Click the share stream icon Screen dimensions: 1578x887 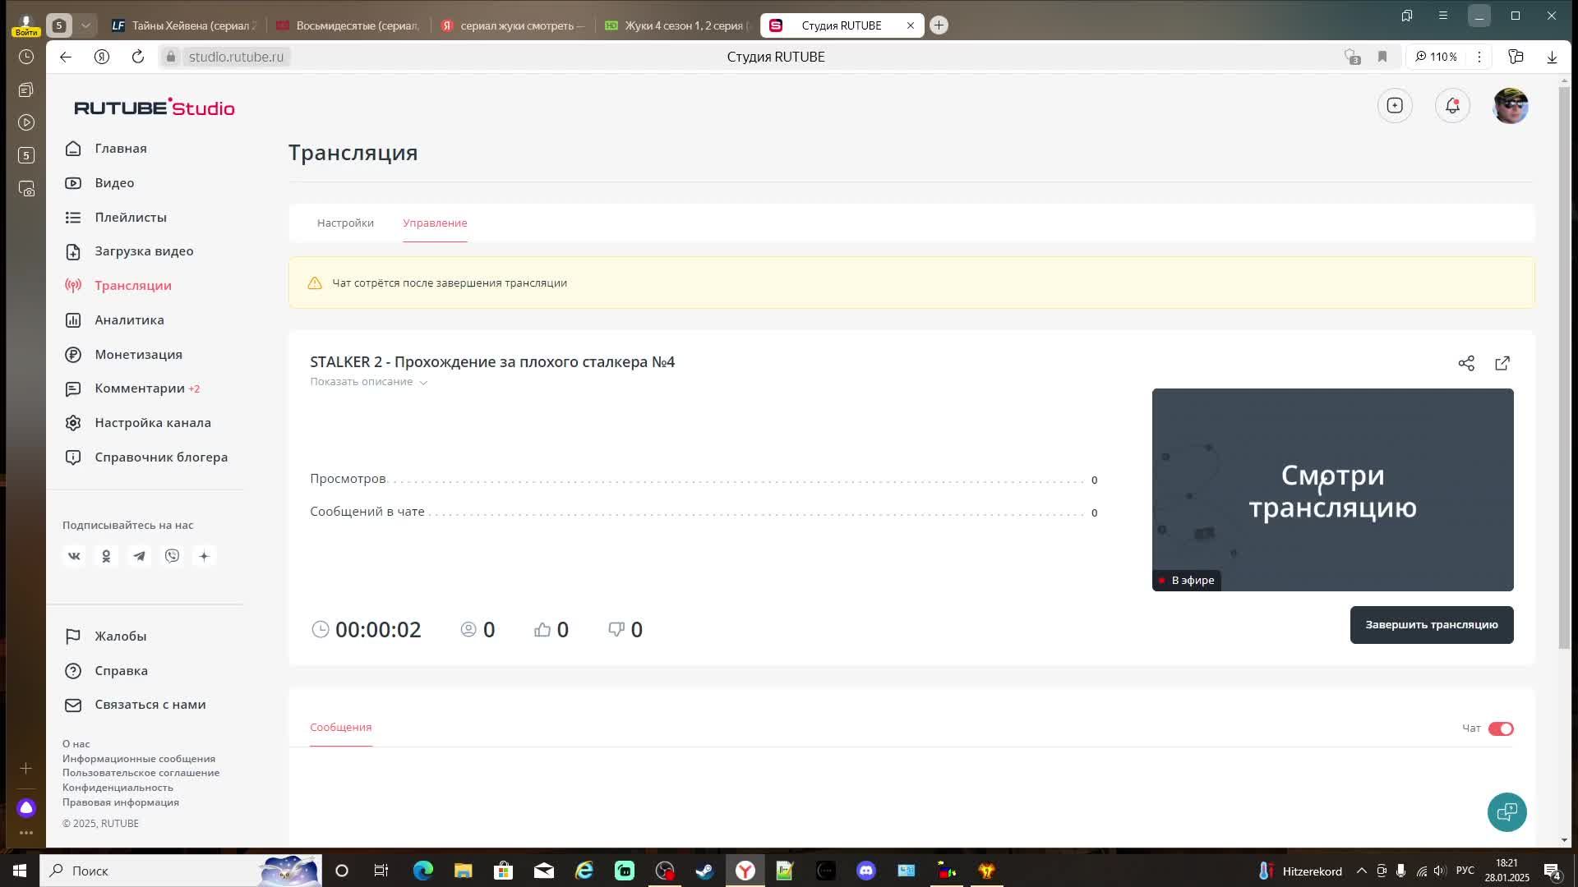click(x=1466, y=363)
